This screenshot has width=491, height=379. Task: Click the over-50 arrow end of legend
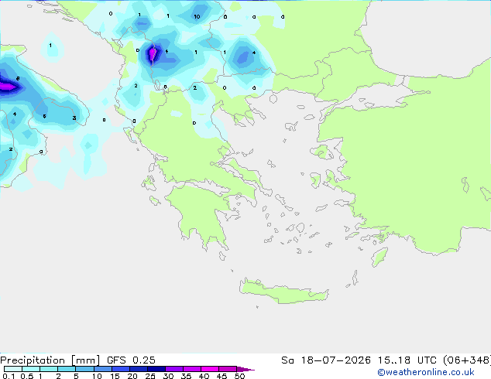coord(245,369)
